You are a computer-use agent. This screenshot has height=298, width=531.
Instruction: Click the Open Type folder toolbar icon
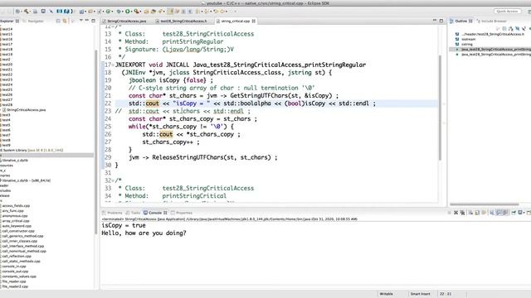tap(146, 11)
